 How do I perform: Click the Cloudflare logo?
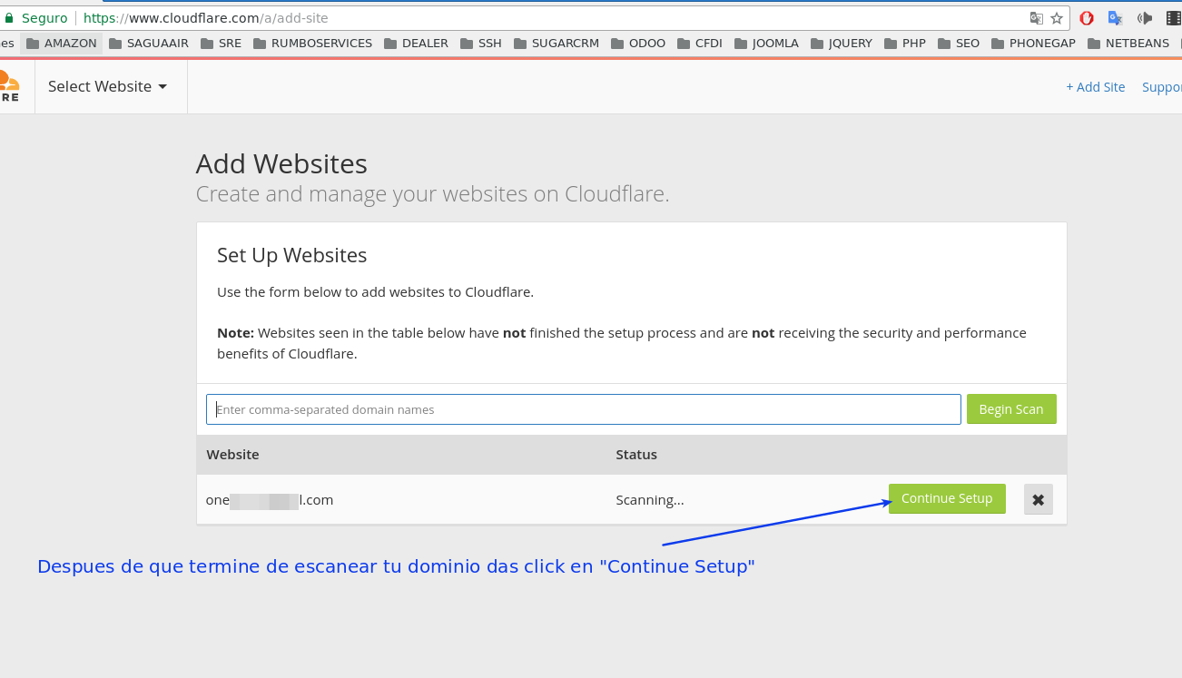pos(9,86)
